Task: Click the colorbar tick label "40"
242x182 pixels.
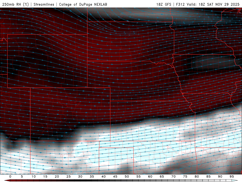Action: tap(103, 177)
